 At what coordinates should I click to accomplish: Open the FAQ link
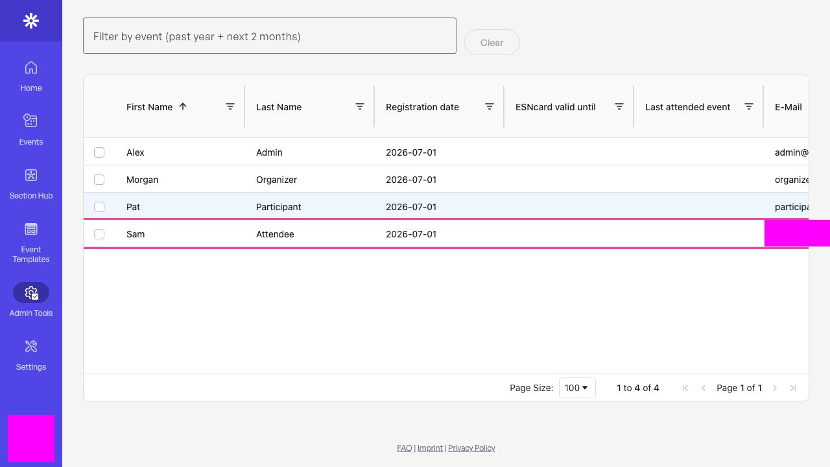pos(405,448)
